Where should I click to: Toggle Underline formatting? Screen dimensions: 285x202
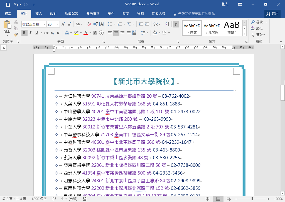[36, 33]
